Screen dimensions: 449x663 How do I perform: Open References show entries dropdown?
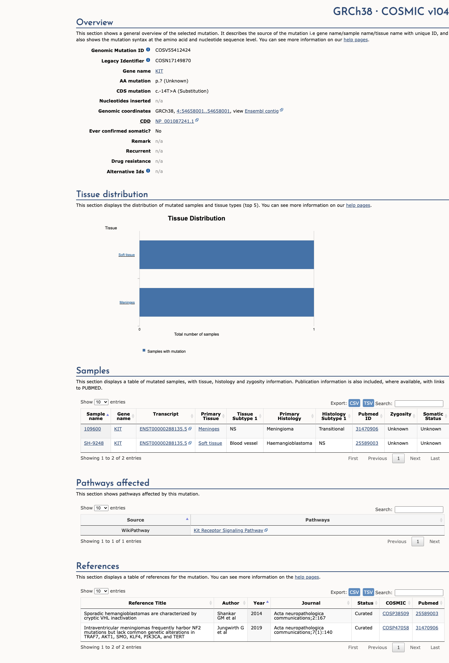101,591
